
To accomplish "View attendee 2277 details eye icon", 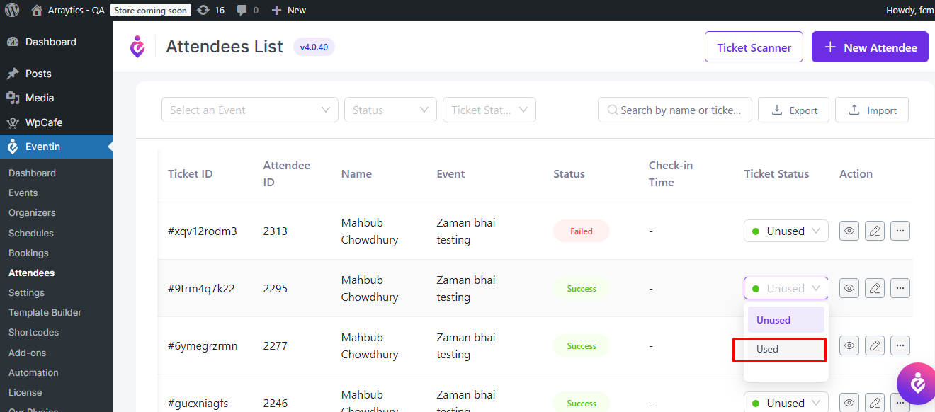I will click(849, 345).
